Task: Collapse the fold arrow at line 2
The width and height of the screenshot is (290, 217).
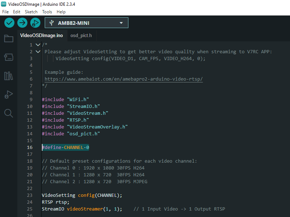Action: [38, 52]
